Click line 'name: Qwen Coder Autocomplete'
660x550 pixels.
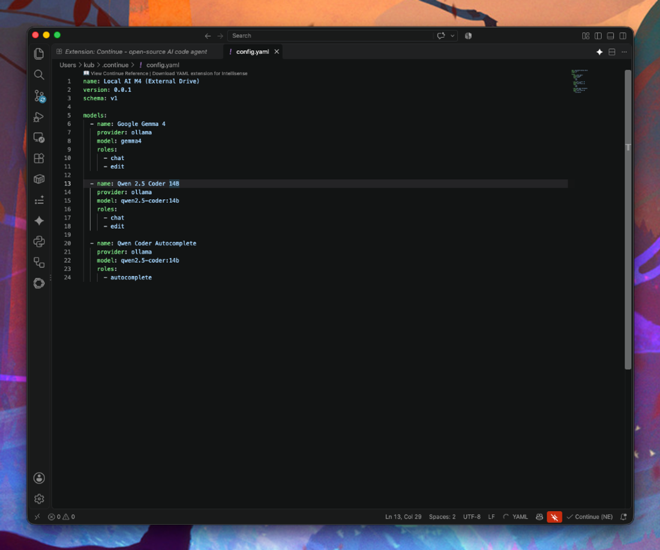(x=146, y=244)
